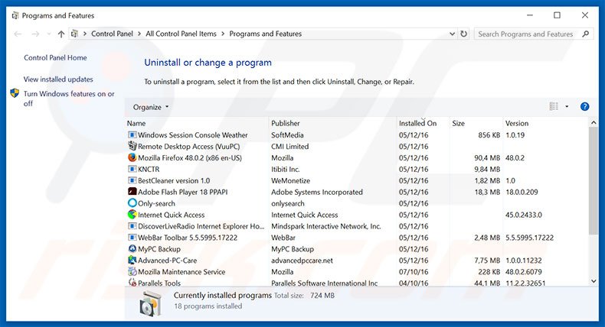
Task: Click the Mozilla Firefox program icon
Action: (132, 158)
